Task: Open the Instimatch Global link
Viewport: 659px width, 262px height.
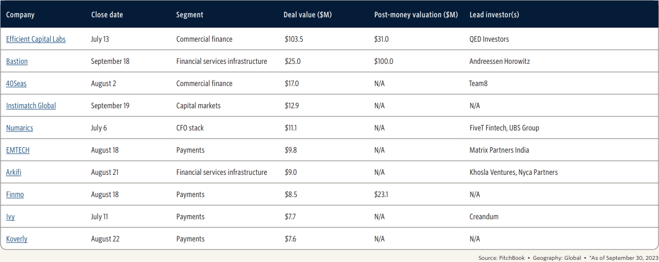Action: pyautogui.click(x=31, y=106)
